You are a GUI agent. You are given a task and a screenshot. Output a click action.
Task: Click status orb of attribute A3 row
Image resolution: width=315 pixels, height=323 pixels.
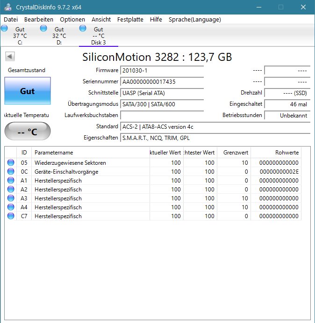click(x=11, y=198)
